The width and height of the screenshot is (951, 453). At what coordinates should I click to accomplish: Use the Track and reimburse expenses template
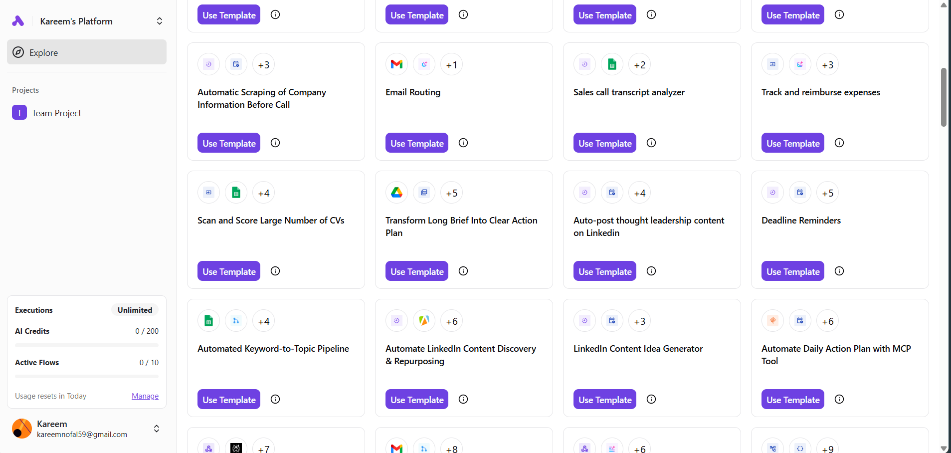coord(792,143)
